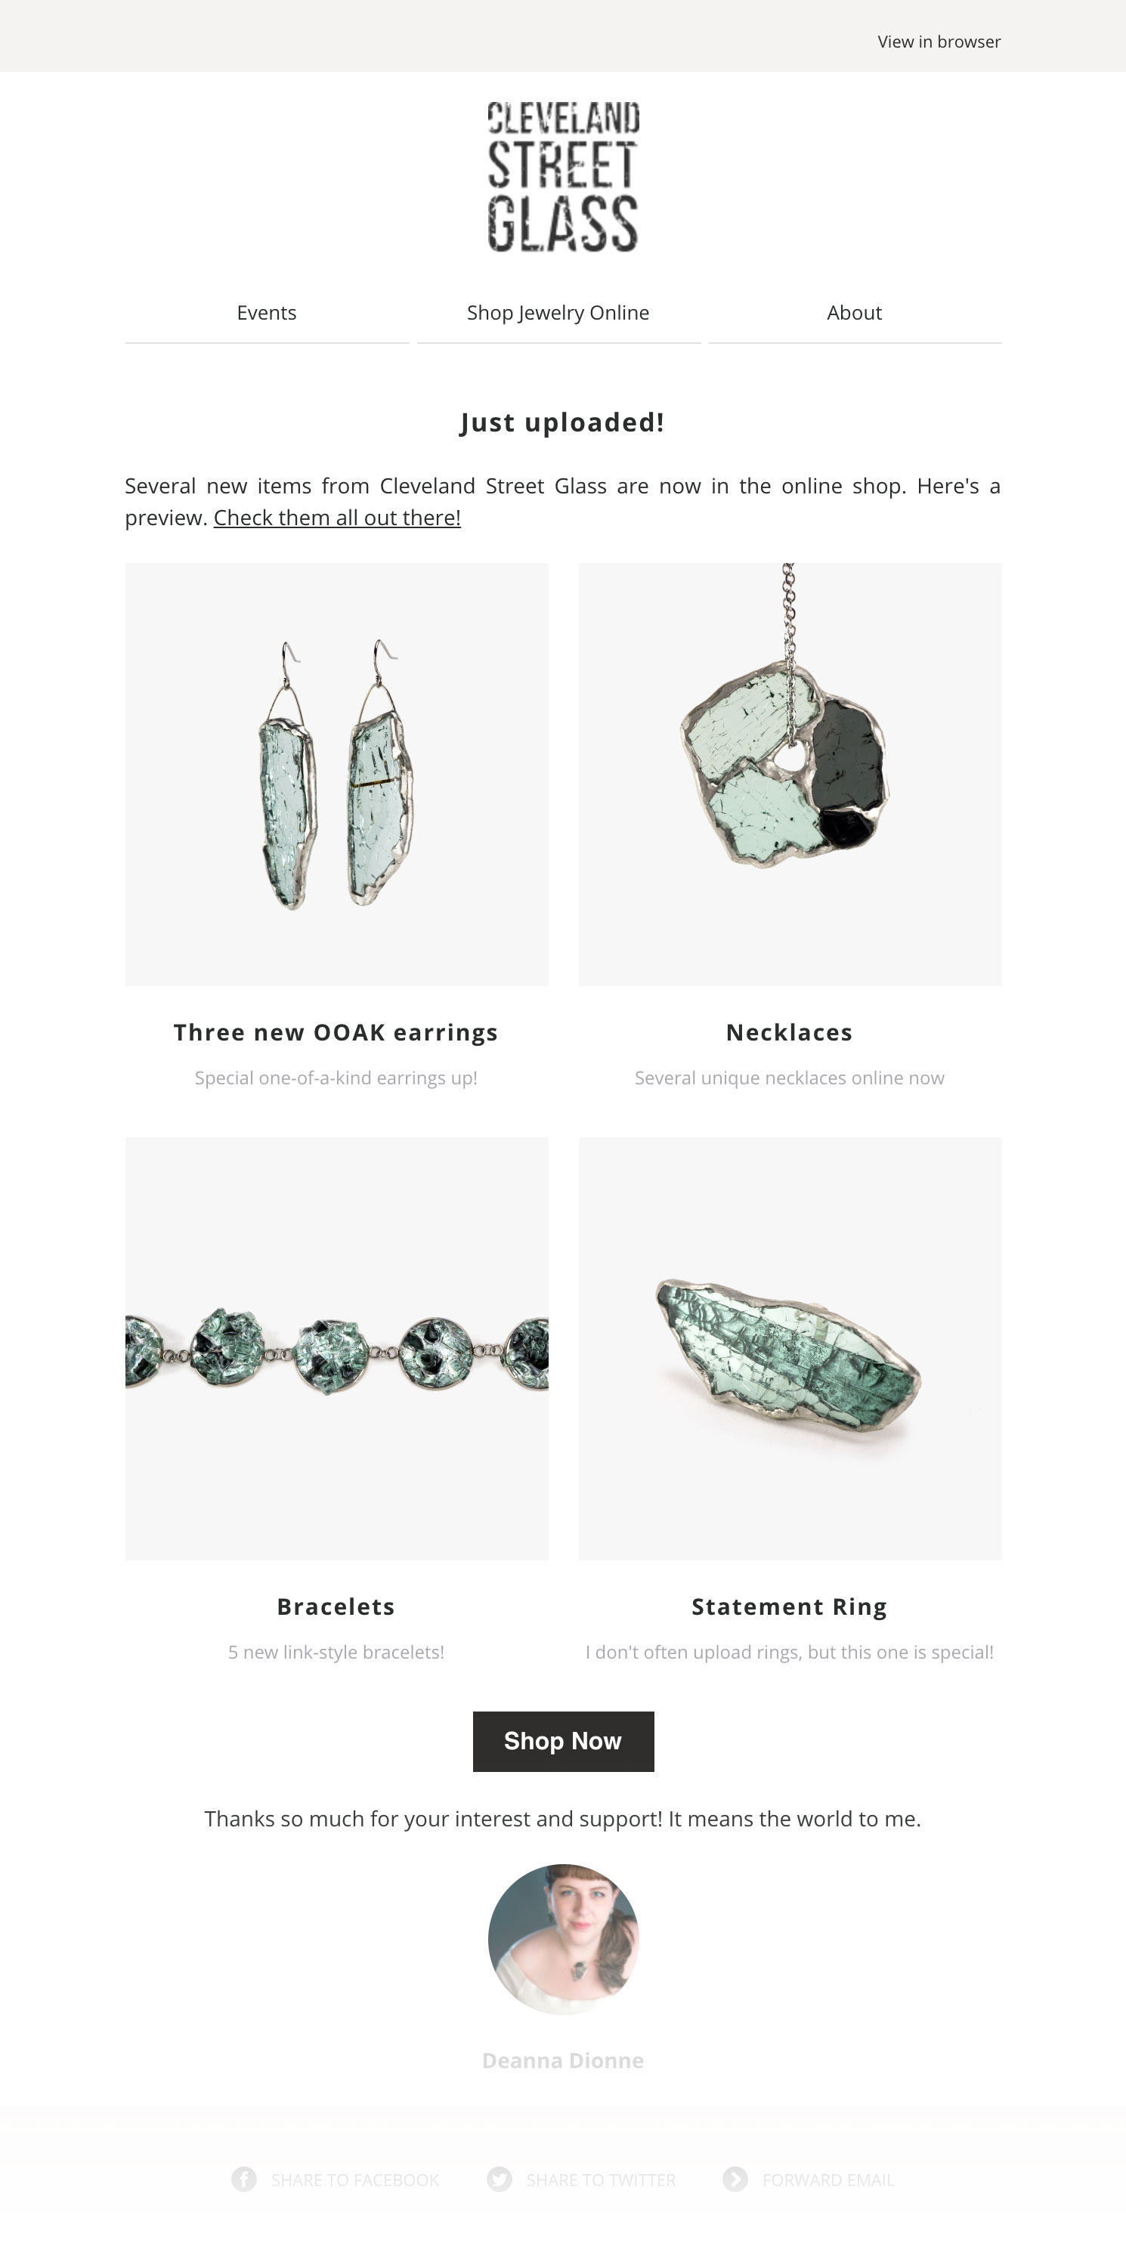Viewport: 1126px width, 2245px height.
Task: Select Shop Jewelry Online in navigation
Action: [x=558, y=313]
